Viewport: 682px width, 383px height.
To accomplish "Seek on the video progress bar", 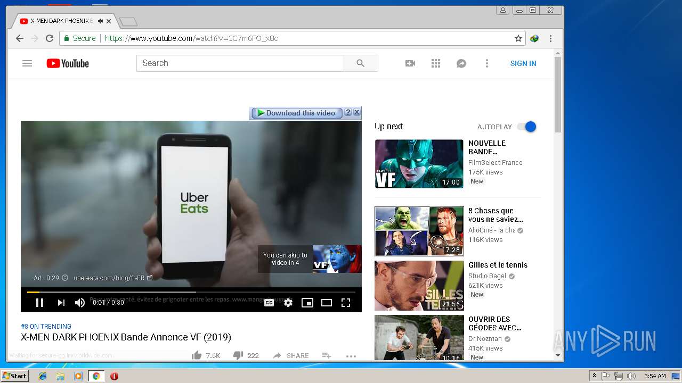I will coord(191,292).
